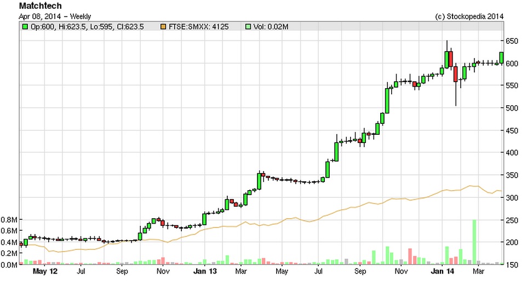The image size is (527, 285).
Task: Click the '(c) Stockopedia 2014' copyright text
Action: click(469, 16)
